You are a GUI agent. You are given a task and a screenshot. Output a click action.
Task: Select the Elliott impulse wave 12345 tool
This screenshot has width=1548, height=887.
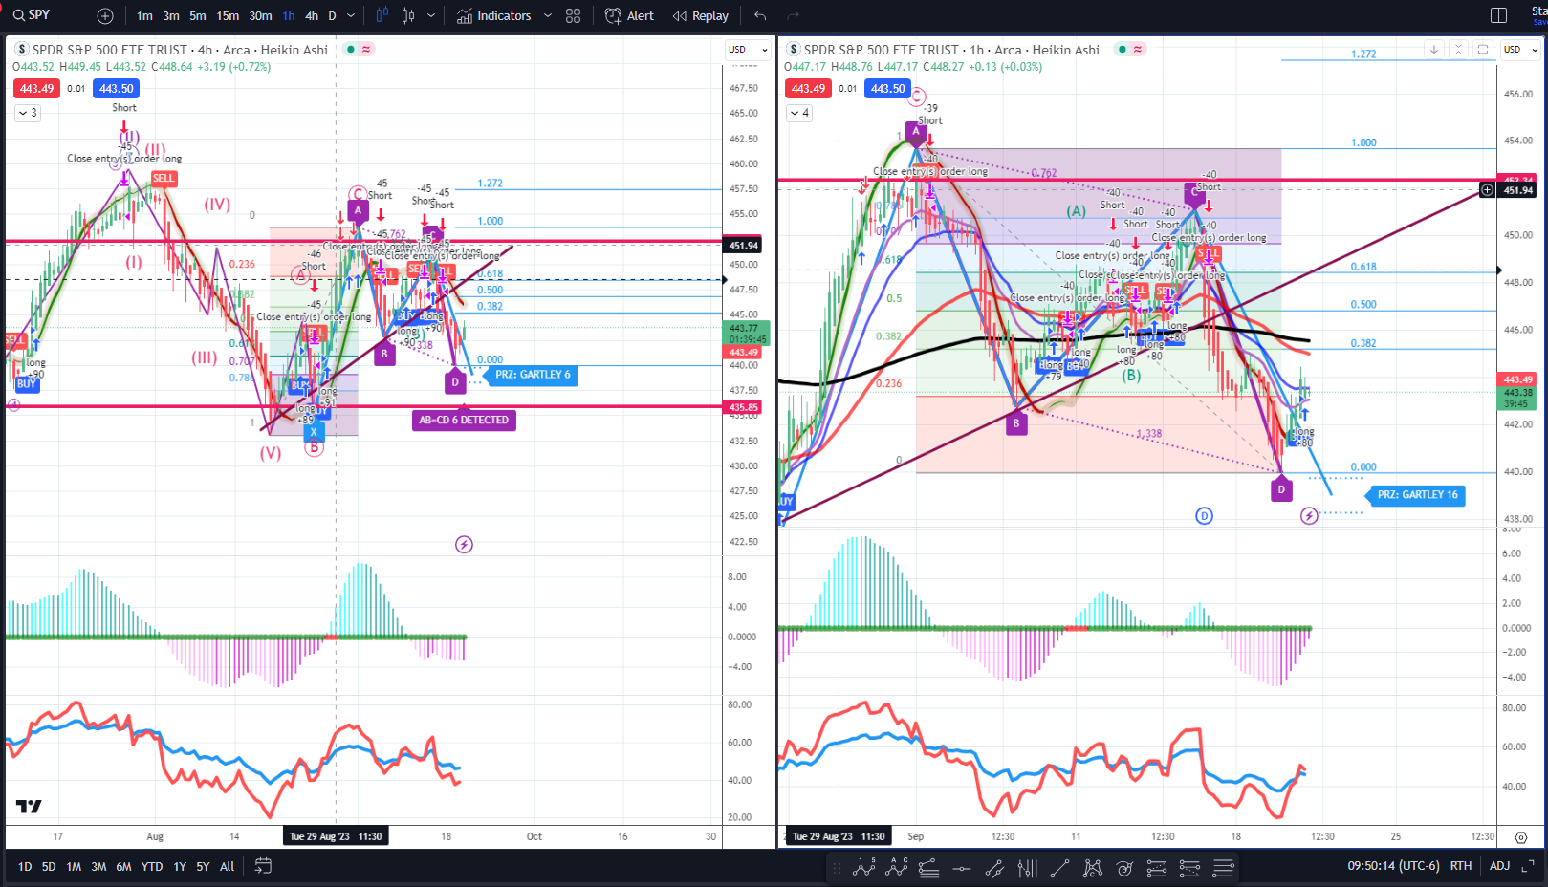(x=864, y=868)
